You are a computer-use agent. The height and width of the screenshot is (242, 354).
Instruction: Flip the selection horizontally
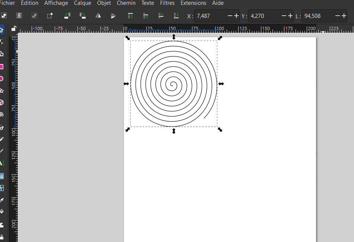(98, 16)
